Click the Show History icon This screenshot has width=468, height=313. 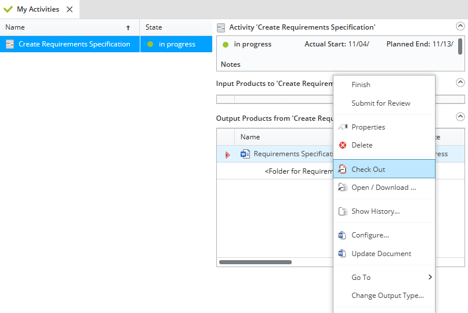342,211
